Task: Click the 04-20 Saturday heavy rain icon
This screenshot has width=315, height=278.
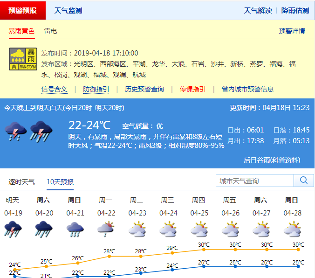Action: (x=43, y=229)
